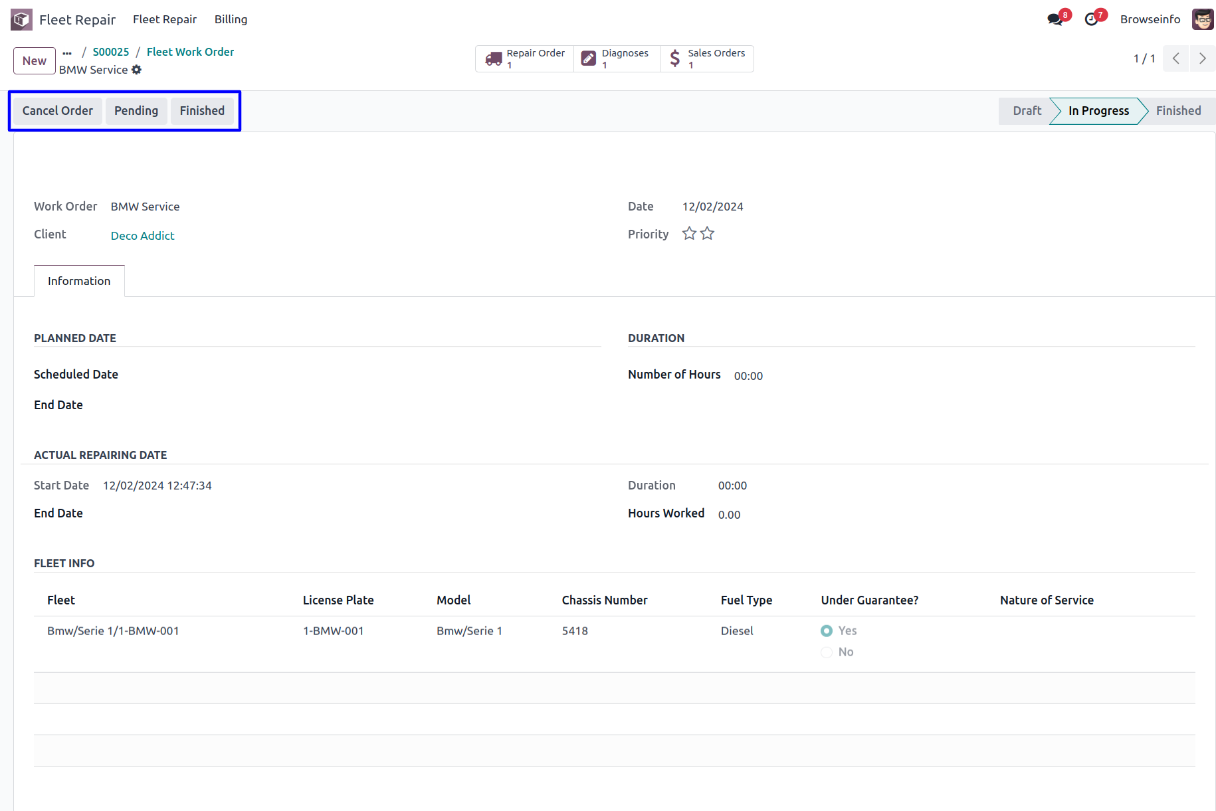
Task: Select No for Under Guarantee
Action: point(827,652)
